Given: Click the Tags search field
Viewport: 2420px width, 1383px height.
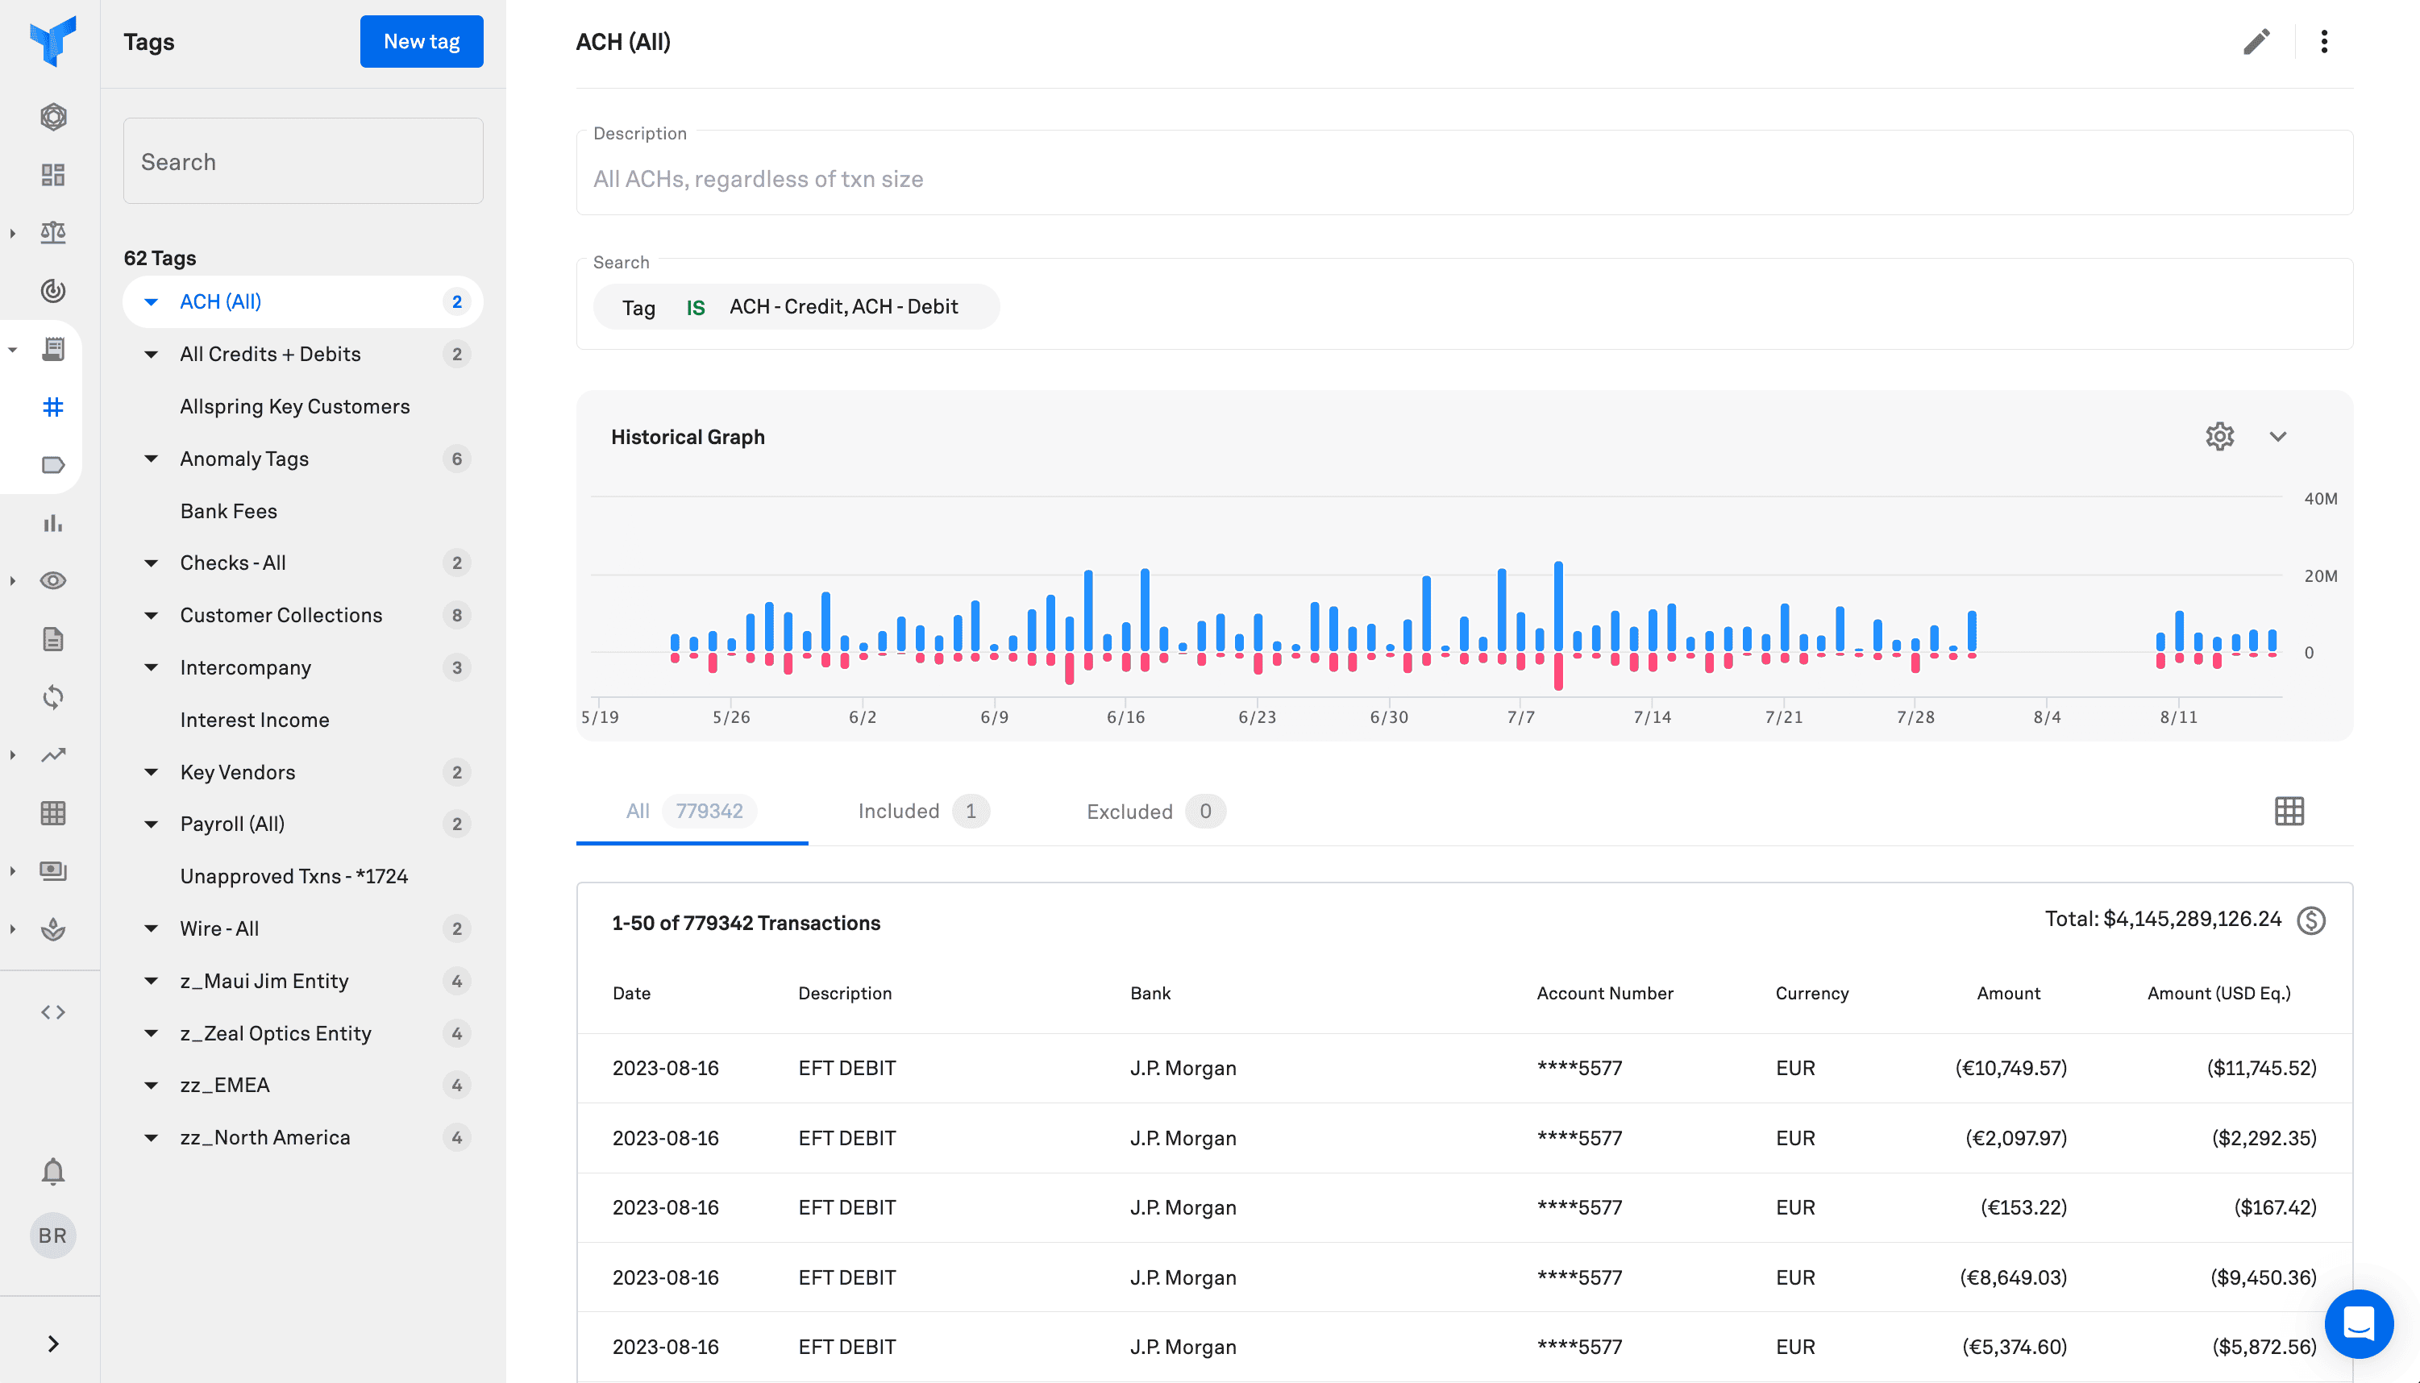Looking at the screenshot, I should point(303,161).
